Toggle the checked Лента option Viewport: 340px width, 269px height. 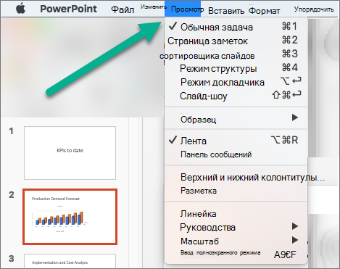236,141
